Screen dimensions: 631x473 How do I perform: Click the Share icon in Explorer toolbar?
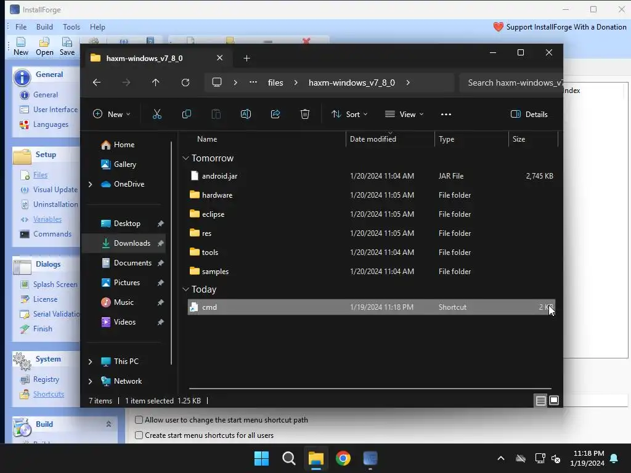point(275,114)
